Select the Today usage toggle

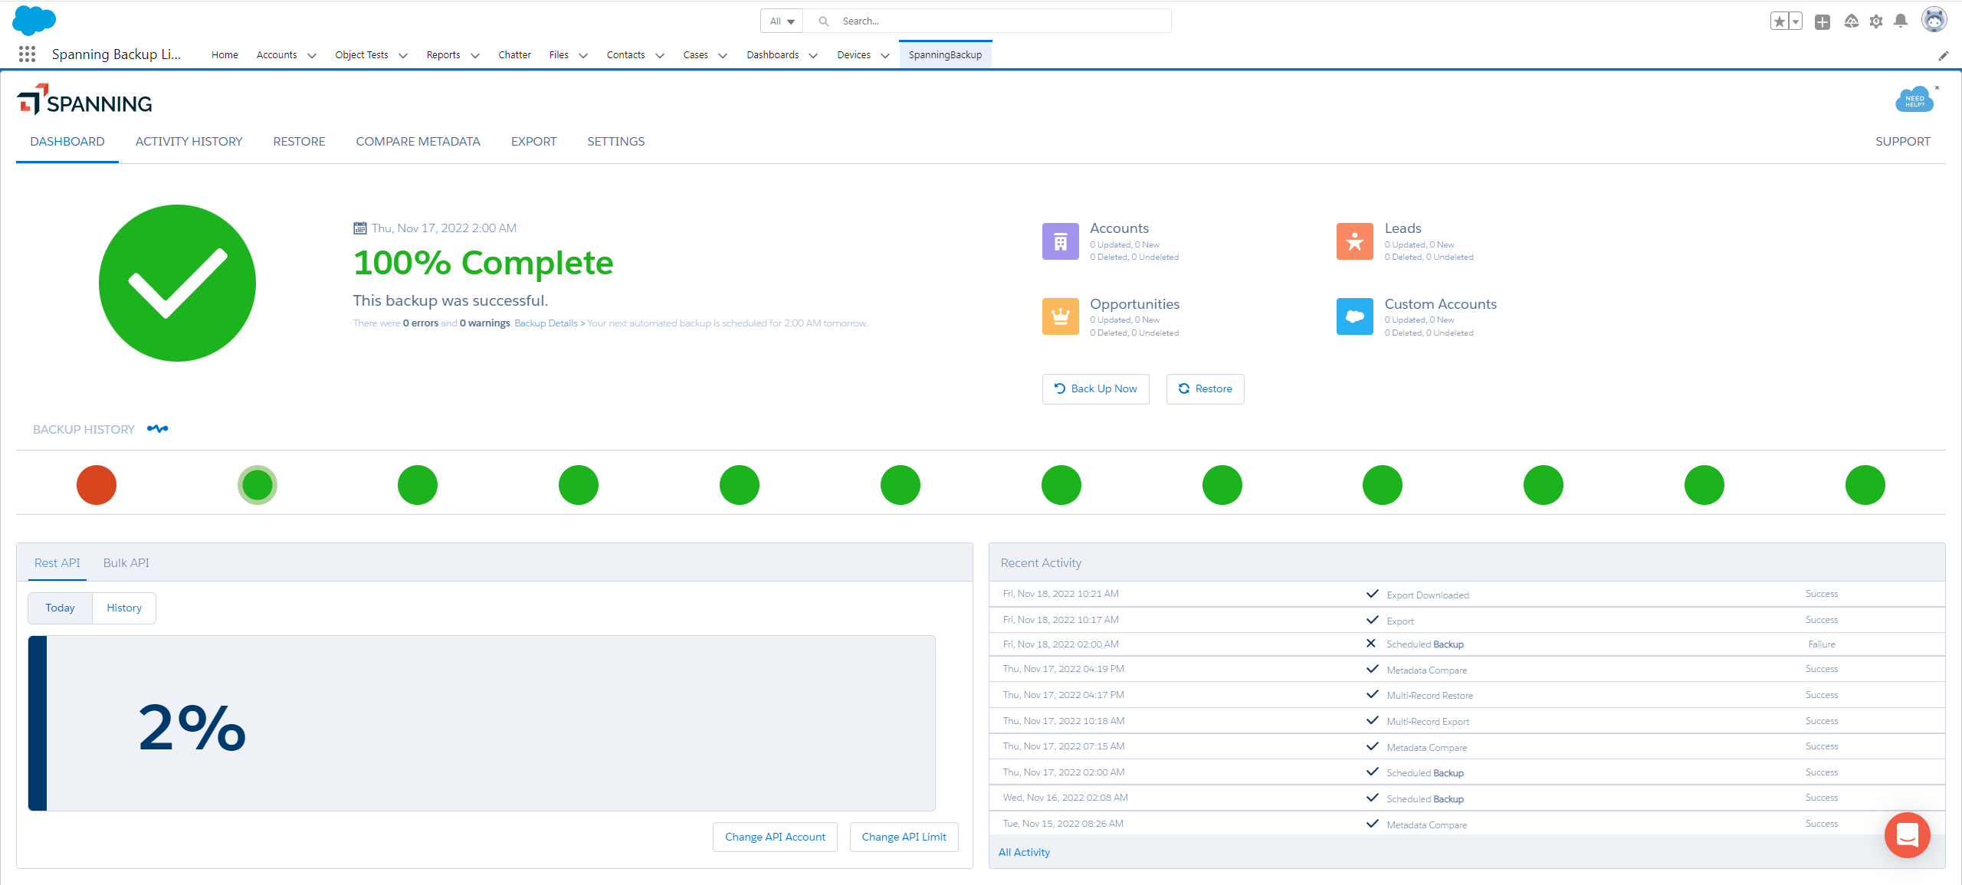[x=60, y=608]
